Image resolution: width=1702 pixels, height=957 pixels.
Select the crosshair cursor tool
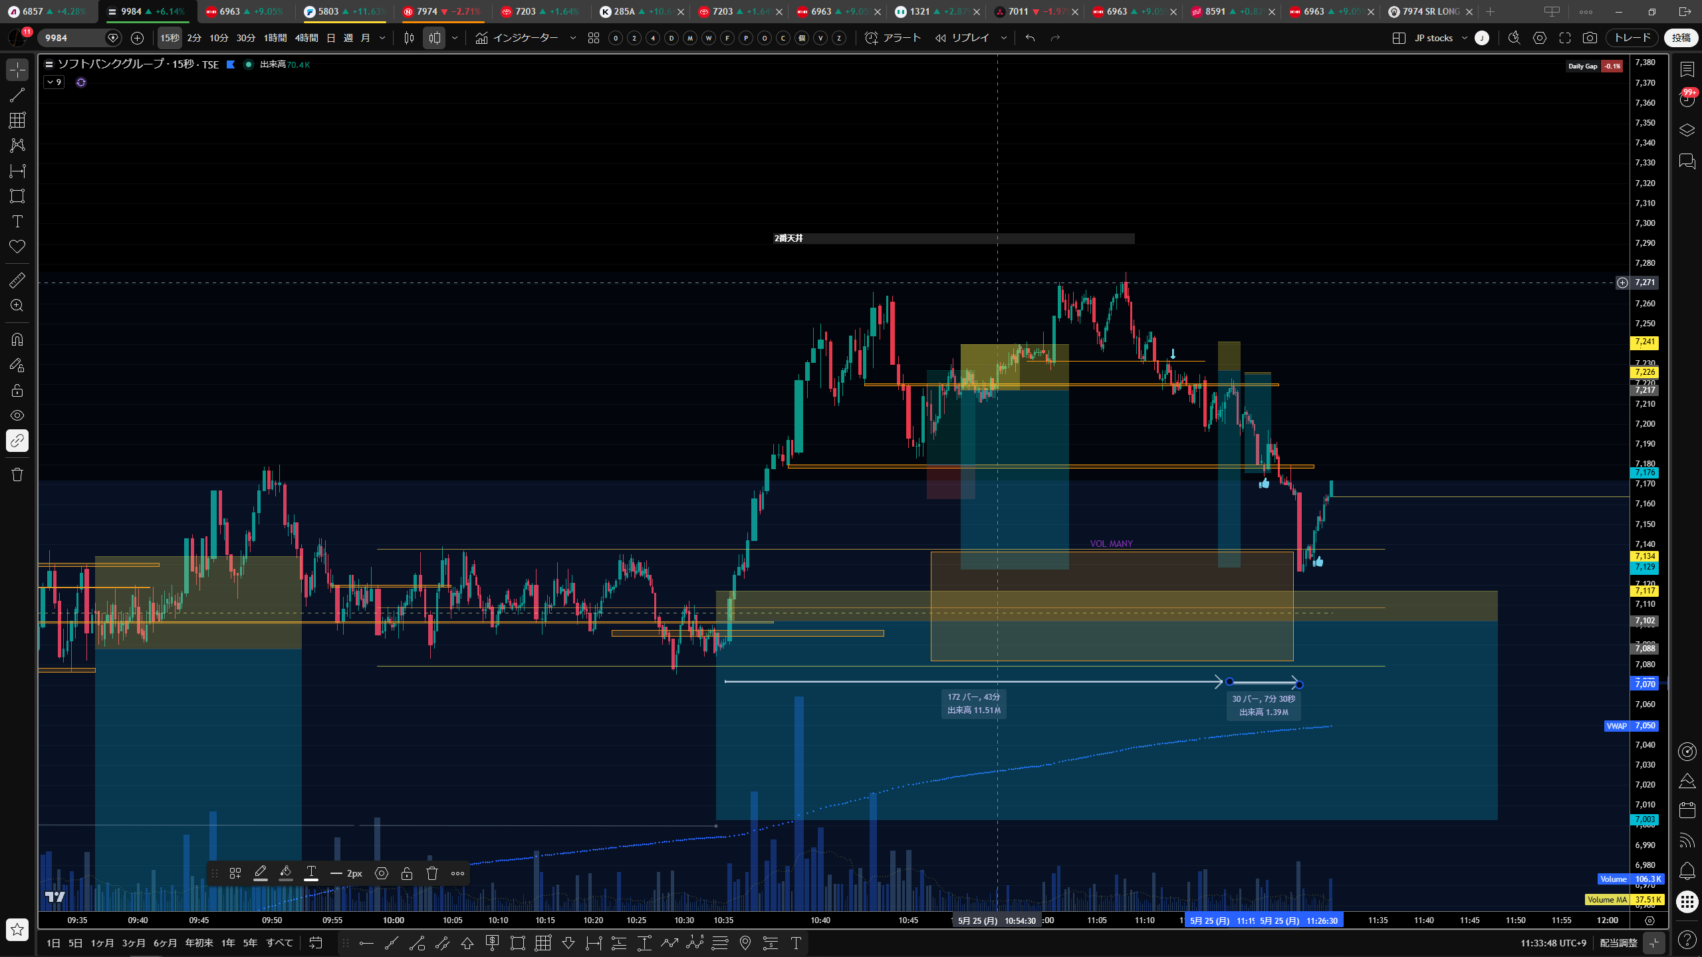coord(17,70)
